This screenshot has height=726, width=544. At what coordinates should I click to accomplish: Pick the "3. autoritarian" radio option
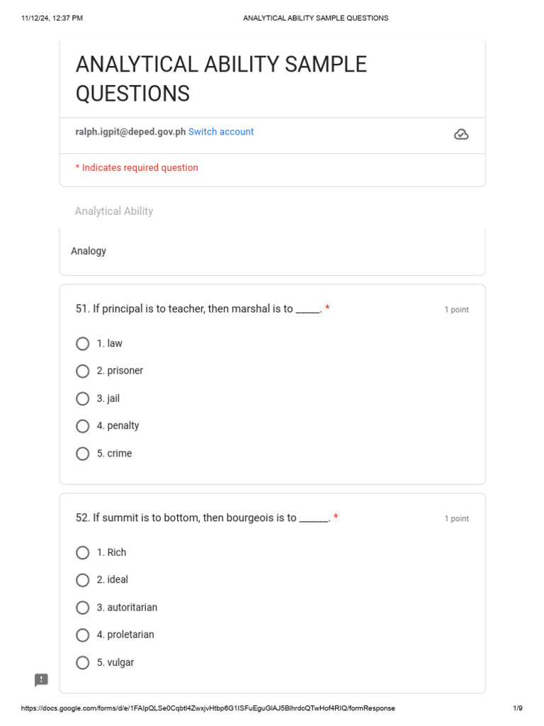[83, 608]
